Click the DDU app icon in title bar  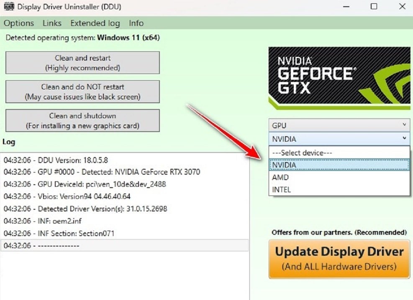[x=9, y=6]
